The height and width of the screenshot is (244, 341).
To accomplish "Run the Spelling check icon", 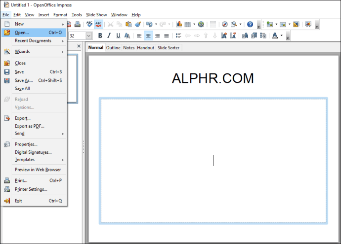I will coord(89,24).
